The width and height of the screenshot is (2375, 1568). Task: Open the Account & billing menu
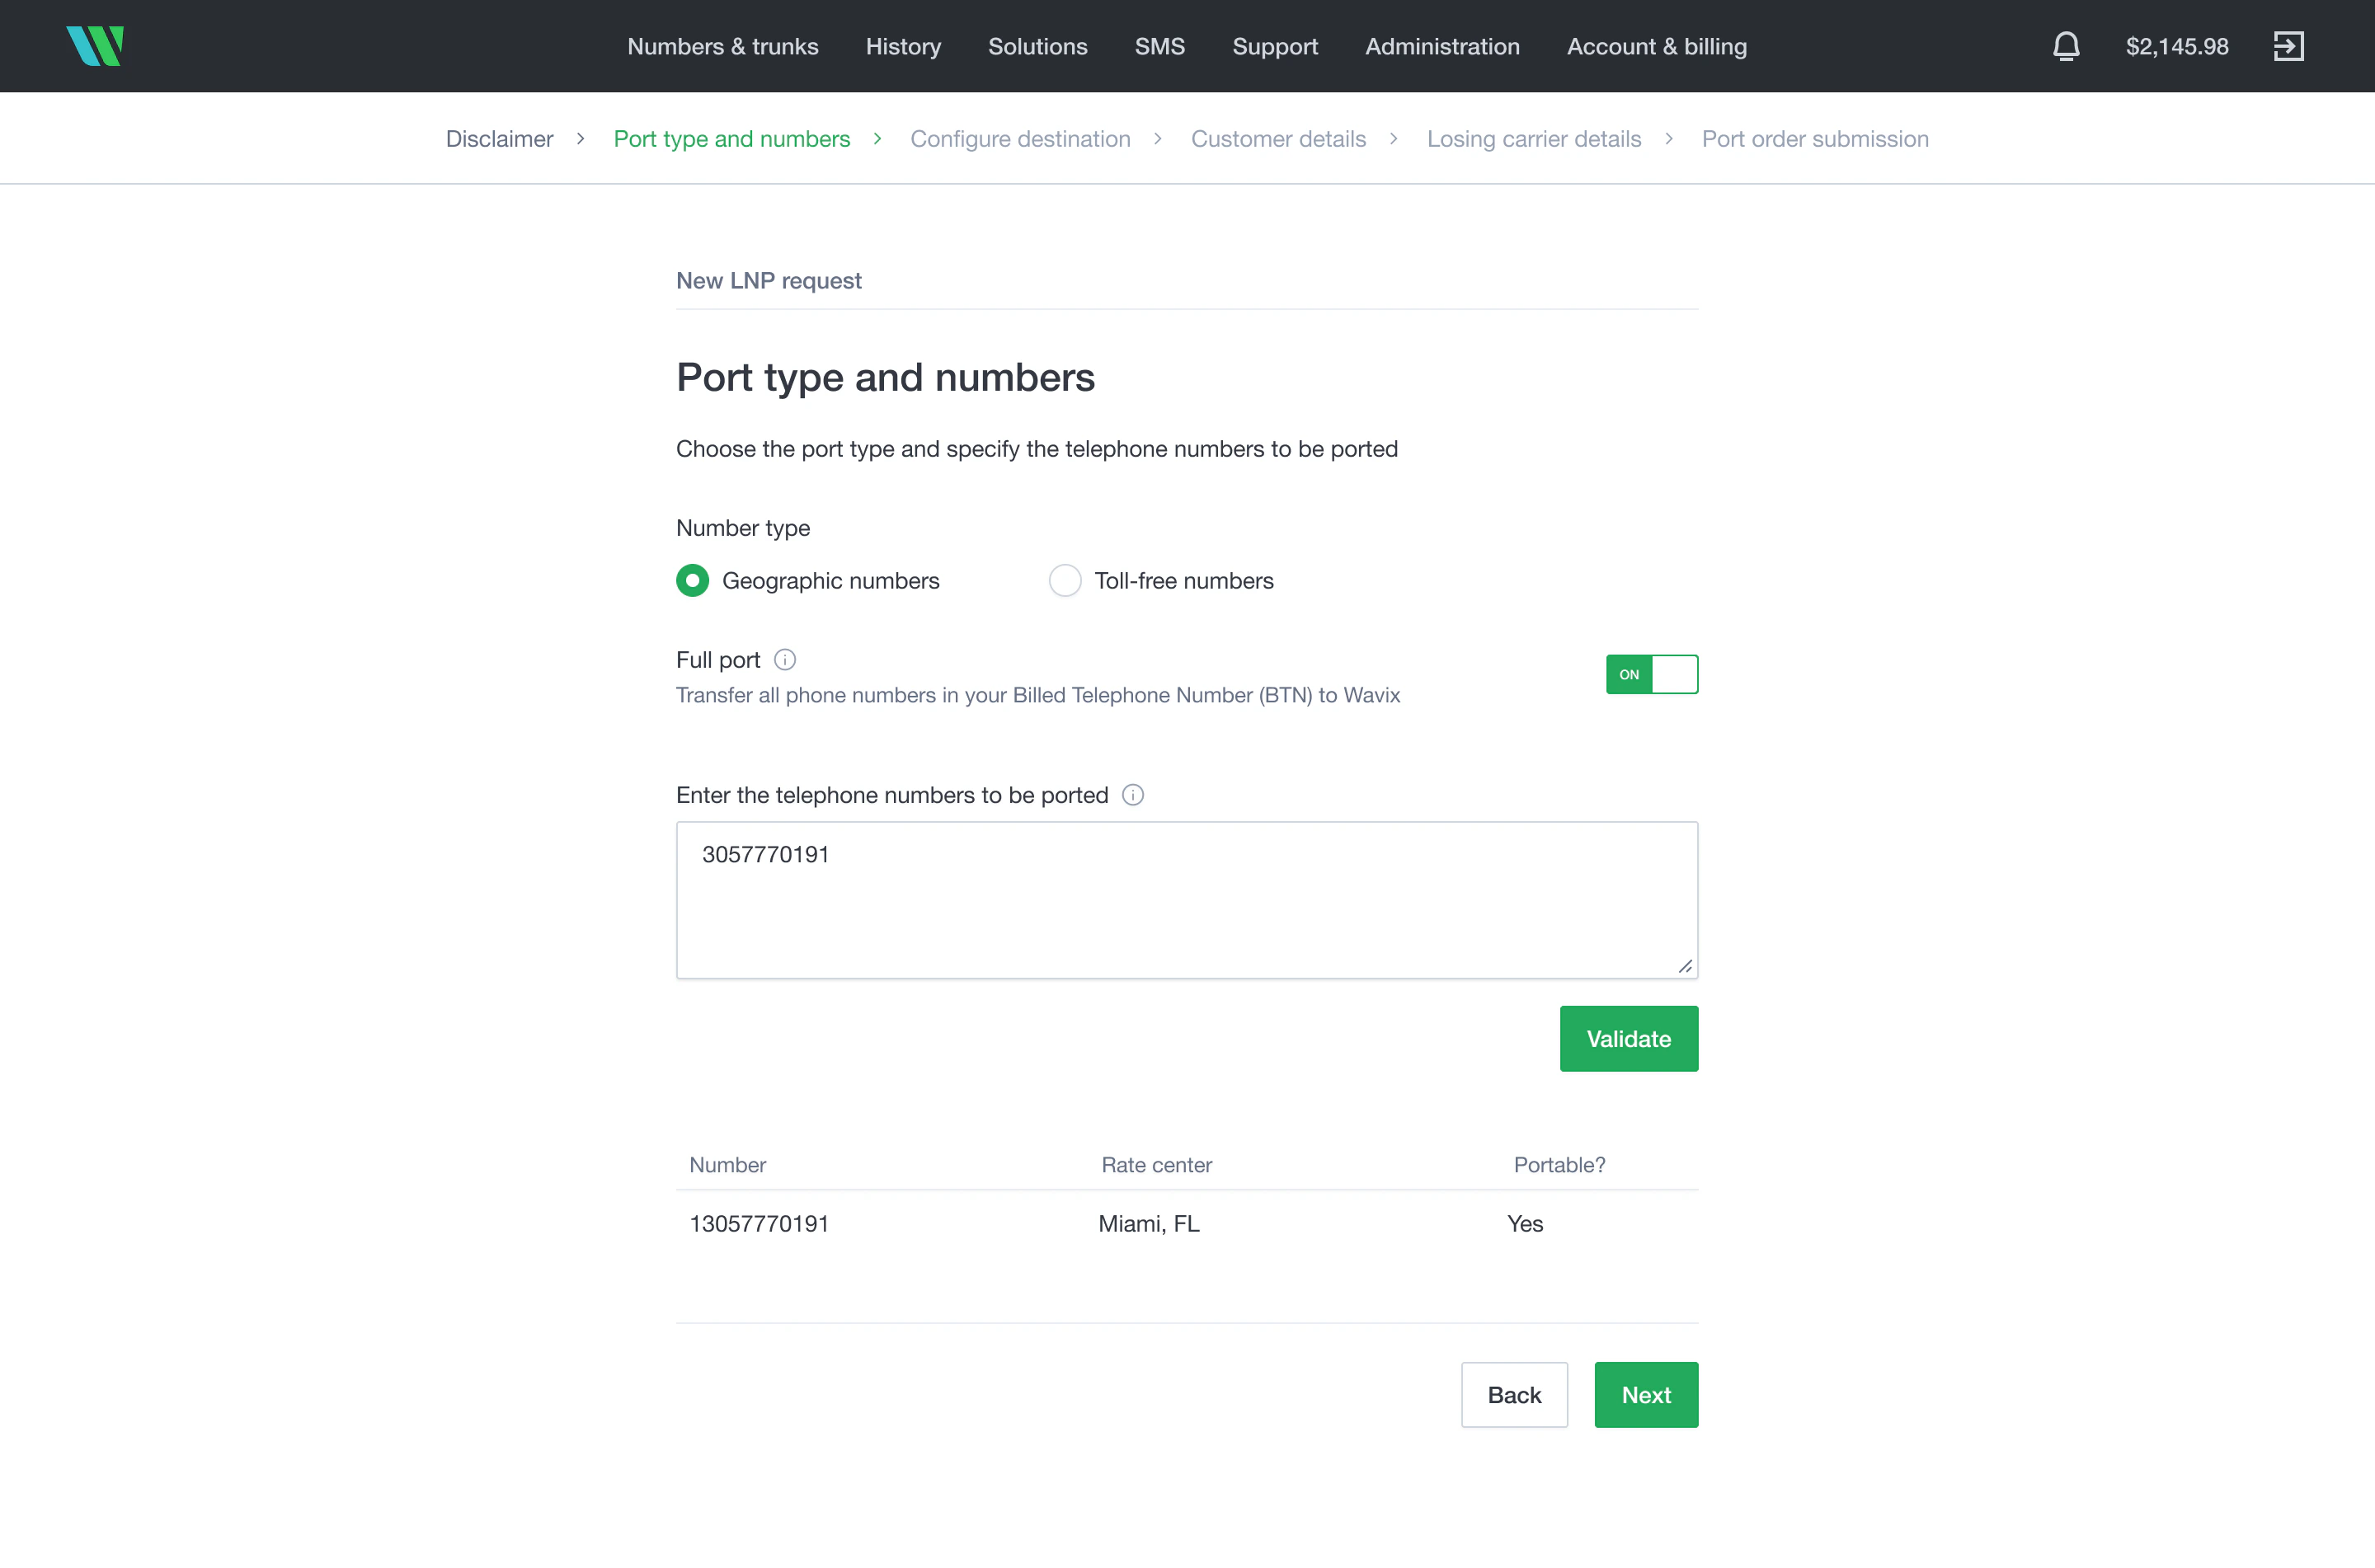pos(1656,46)
